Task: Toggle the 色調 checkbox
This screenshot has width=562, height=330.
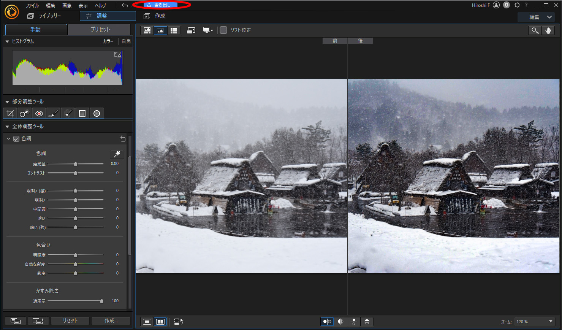Action: tap(16, 139)
